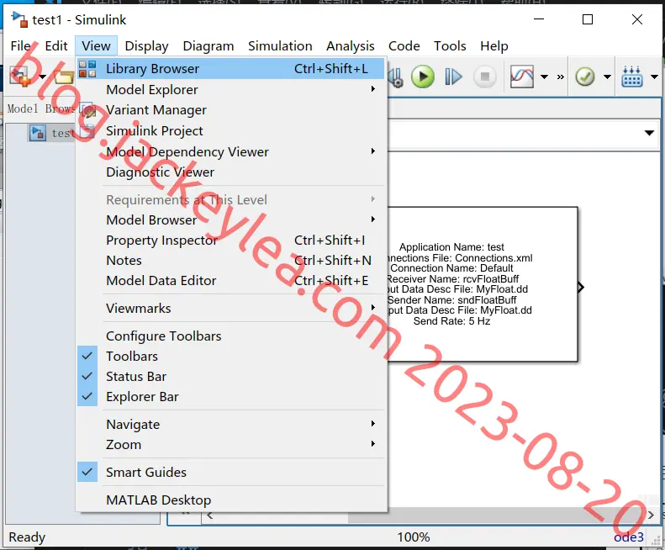The image size is (665, 550).
Task: Open the Display menu
Action: point(146,45)
